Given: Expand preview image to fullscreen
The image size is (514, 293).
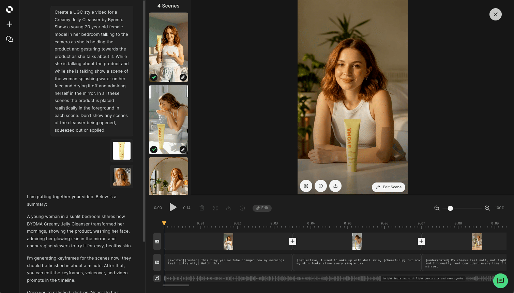Looking at the screenshot, I should point(306,186).
